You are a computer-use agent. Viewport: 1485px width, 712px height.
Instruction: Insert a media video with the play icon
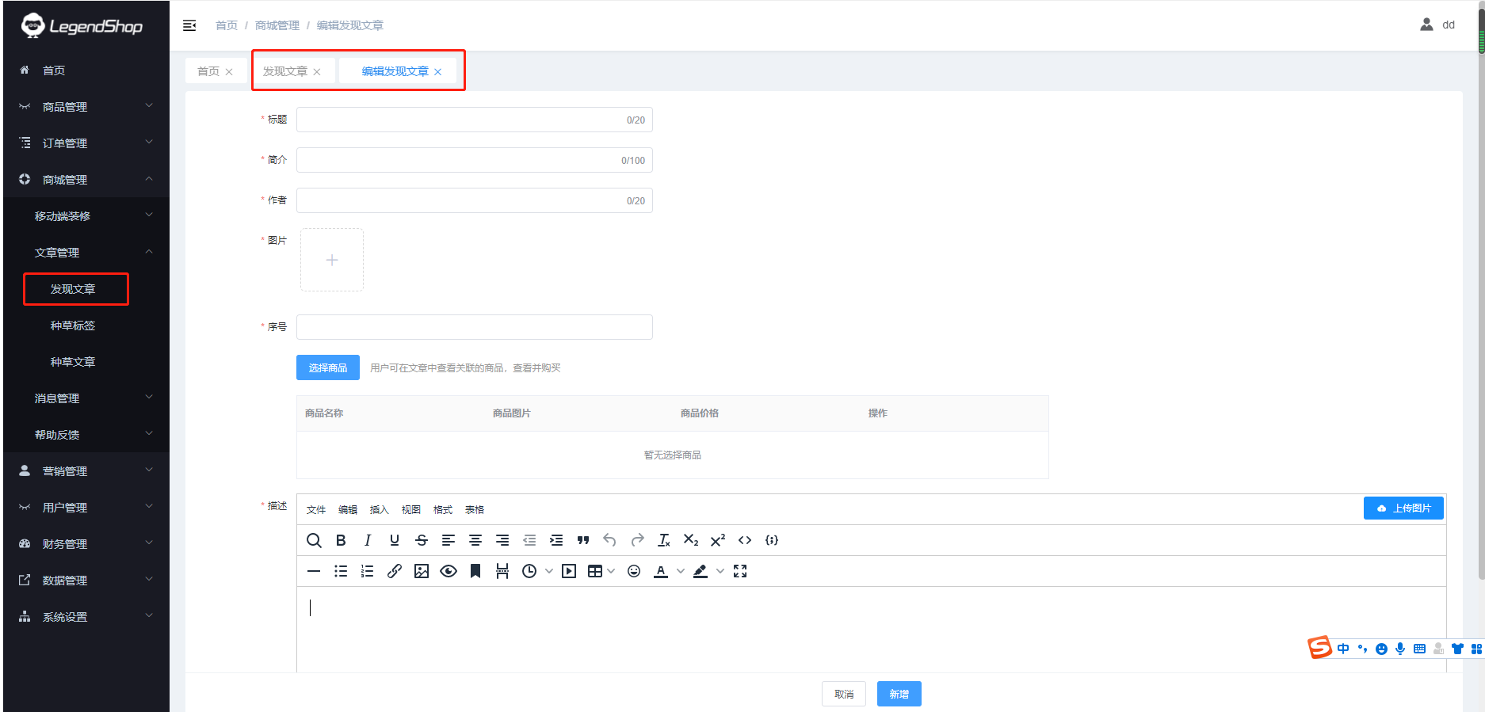(569, 571)
